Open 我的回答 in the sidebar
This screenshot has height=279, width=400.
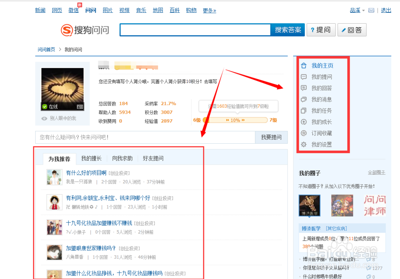tap(322, 88)
